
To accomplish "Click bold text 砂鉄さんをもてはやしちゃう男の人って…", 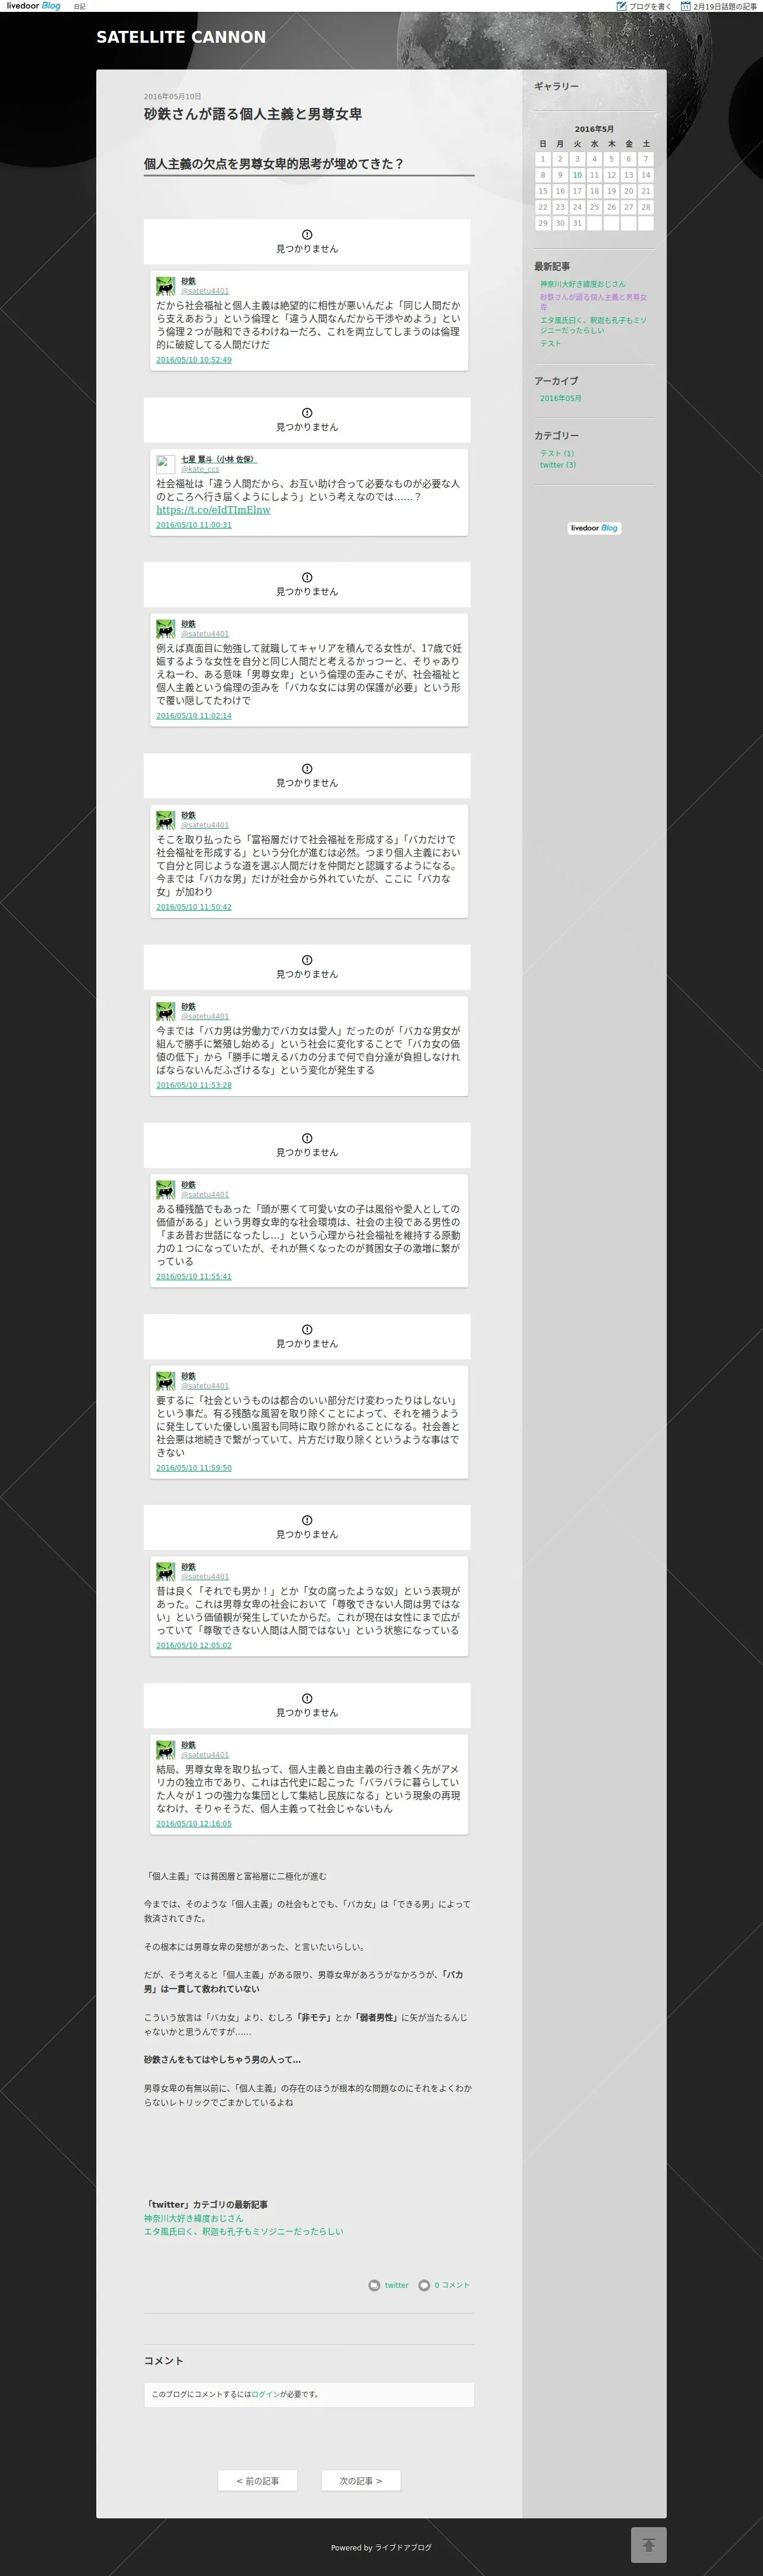I will coord(222,2060).
